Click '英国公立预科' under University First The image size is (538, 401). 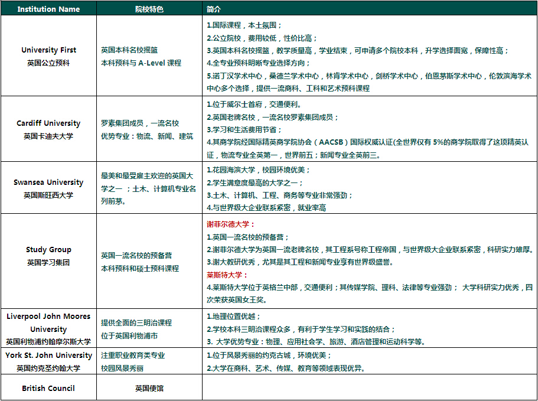pyautogui.click(x=48, y=63)
